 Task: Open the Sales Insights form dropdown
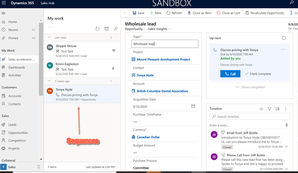[159, 29]
